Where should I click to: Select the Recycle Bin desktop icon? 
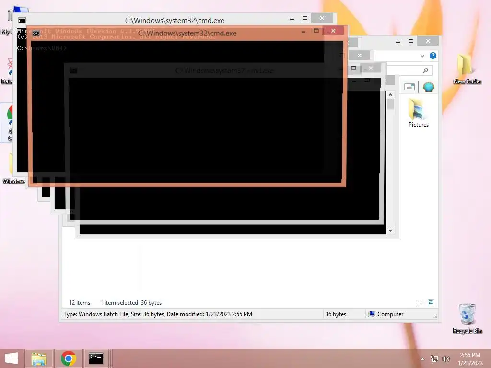[x=467, y=318]
